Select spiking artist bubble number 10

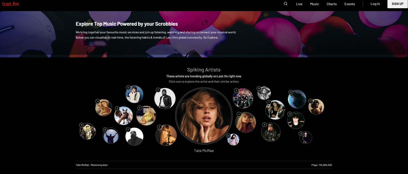pyautogui.click(x=297, y=99)
